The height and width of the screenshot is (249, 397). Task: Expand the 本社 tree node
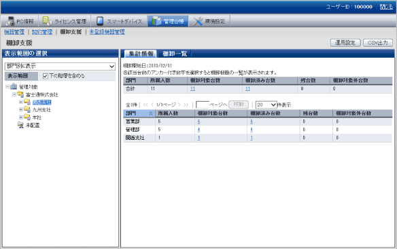(21, 117)
